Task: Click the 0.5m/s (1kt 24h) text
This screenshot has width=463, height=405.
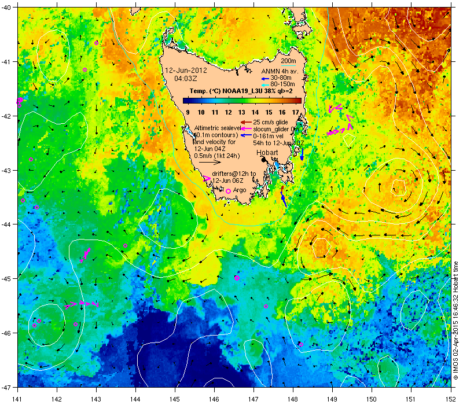Action: (216, 156)
